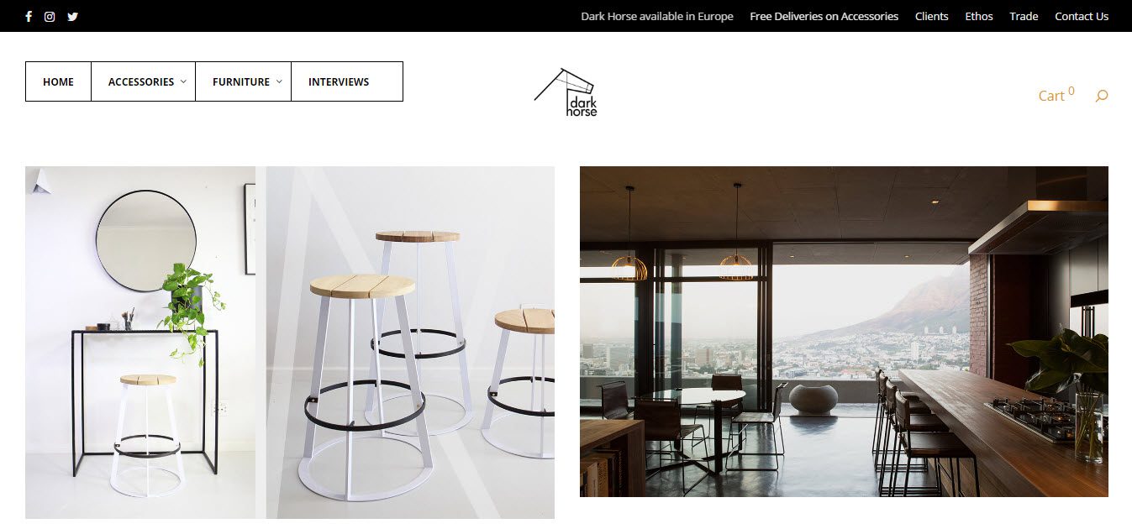1132x529 pixels.
Task: Click Dark Horse available in Europe link
Action: (657, 16)
